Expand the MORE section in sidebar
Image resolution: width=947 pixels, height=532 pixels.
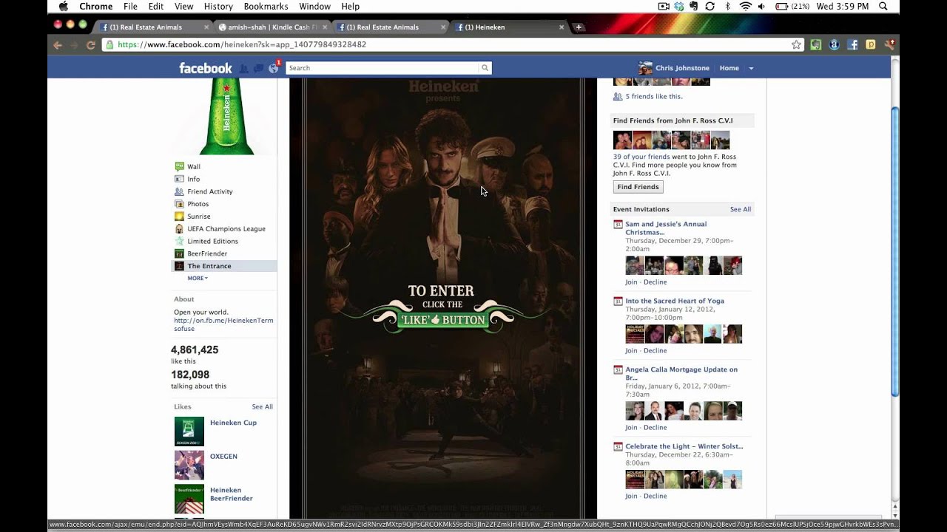tap(198, 279)
